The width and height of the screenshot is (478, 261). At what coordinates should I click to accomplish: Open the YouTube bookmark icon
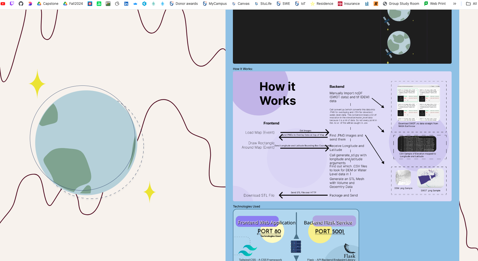(x=3, y=4)
